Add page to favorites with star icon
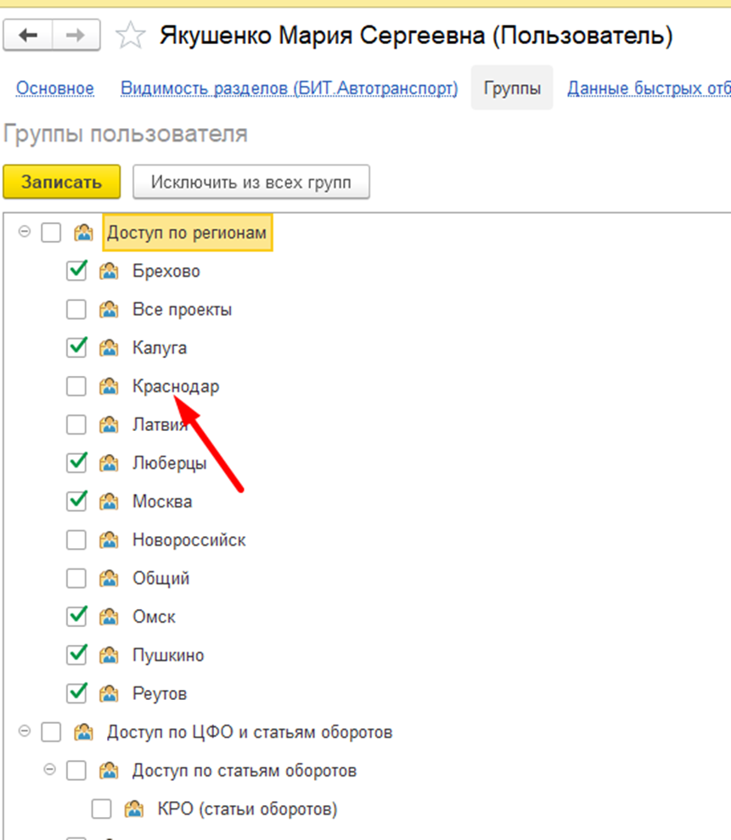 [x=129, y=36]
